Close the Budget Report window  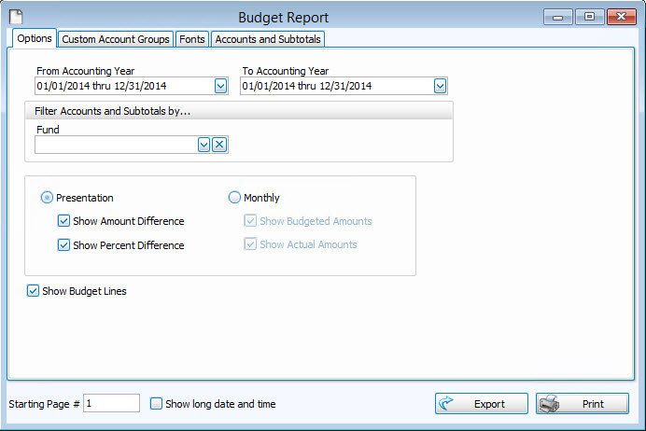pyautogui.click(x=619, y=17)
